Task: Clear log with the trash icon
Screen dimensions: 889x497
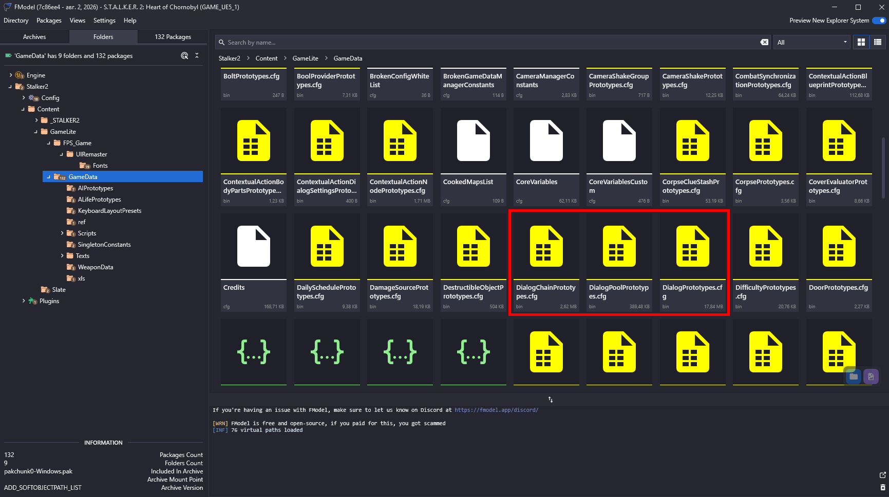Action: click(x=882, y=487)
